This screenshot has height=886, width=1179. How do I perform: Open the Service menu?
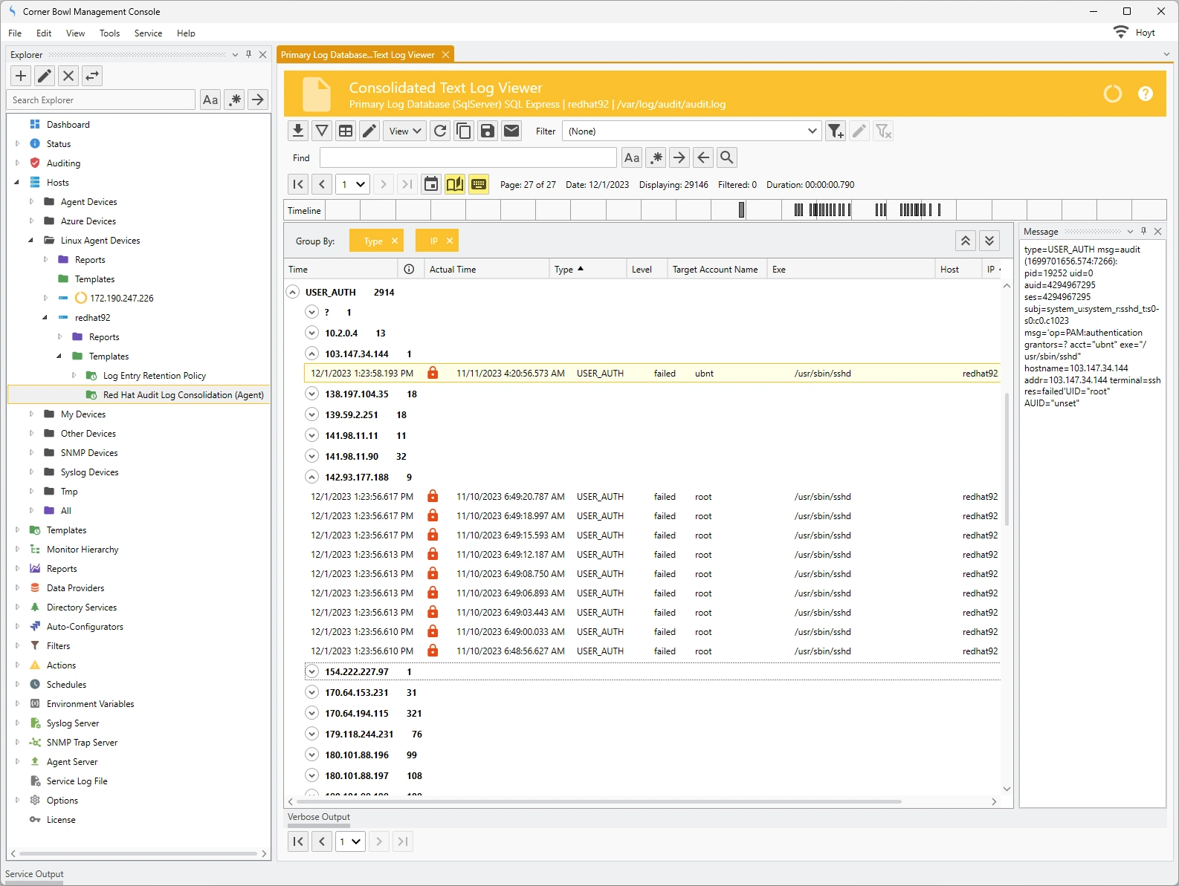[x=148, y=33]
